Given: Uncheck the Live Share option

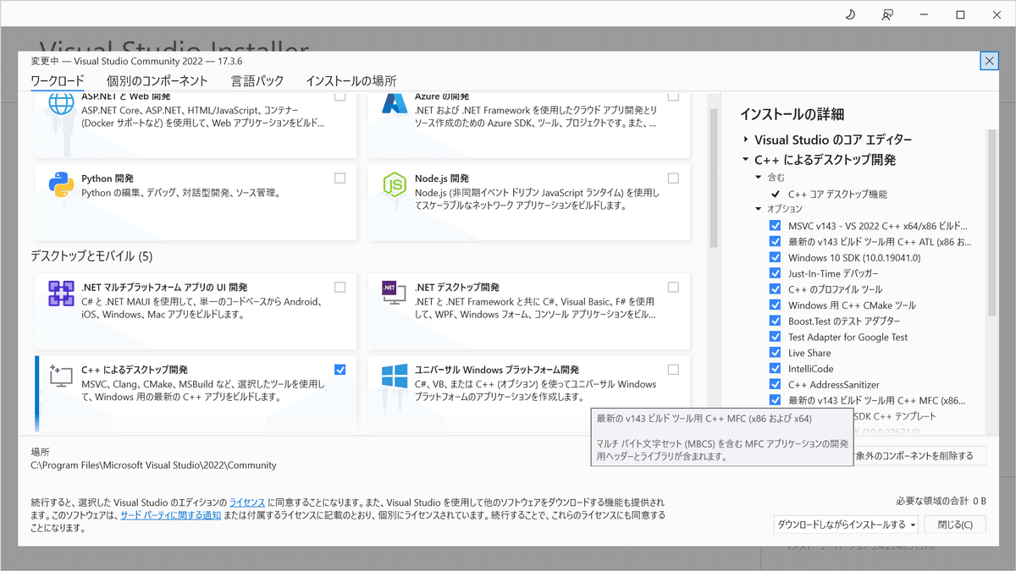Looking at the screenshot, I should coord(775,353).
